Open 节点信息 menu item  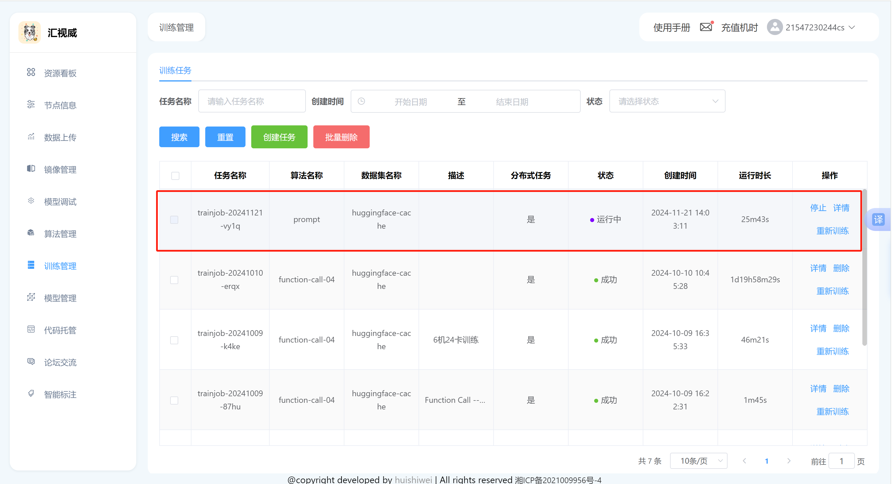pos(60,105)
